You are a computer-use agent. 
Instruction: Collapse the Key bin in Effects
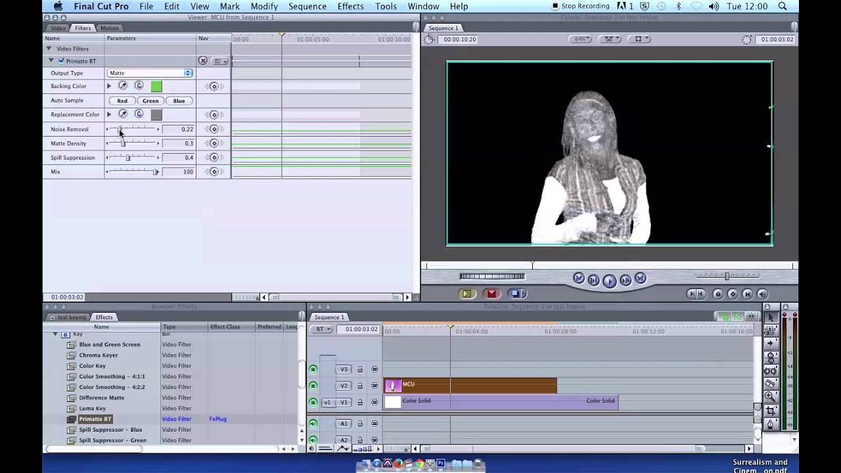tap(55, 334)
